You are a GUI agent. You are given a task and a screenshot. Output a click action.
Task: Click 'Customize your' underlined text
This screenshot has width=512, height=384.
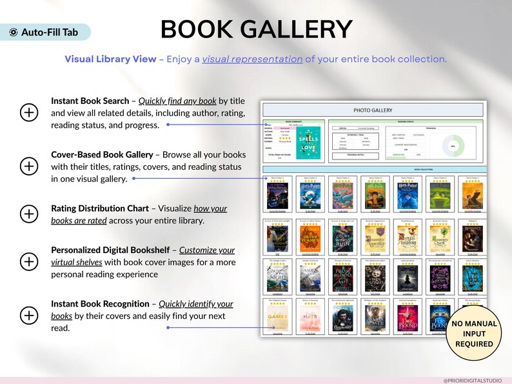207,250
